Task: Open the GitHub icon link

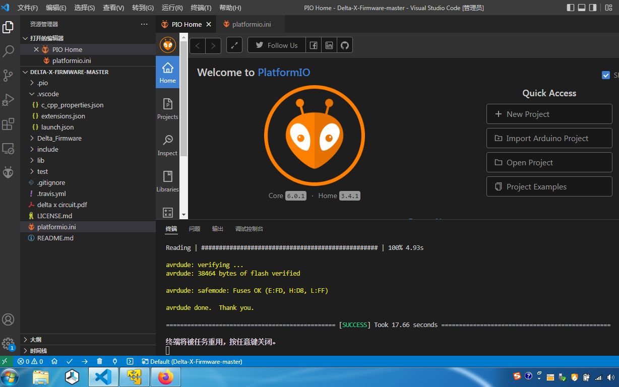Action: click(345, 45)
